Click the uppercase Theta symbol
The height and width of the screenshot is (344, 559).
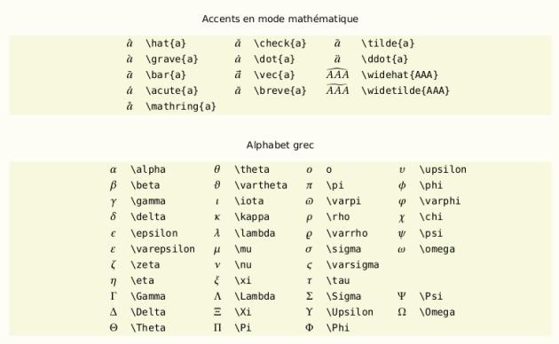click(x=114, y=328)
